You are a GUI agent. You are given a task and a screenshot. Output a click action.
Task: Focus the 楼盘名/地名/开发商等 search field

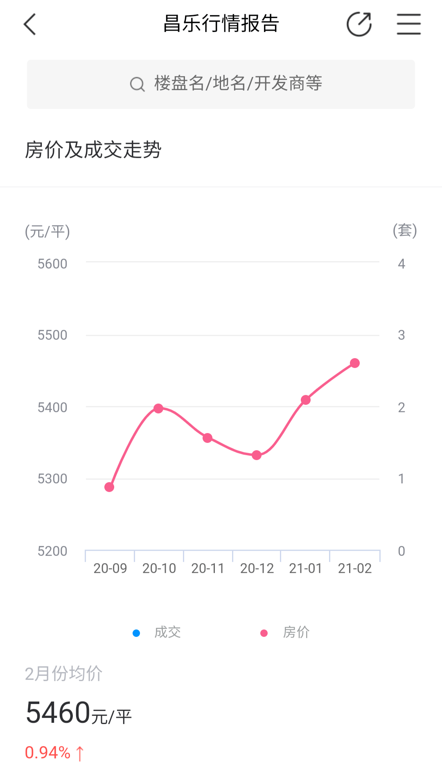221,84
